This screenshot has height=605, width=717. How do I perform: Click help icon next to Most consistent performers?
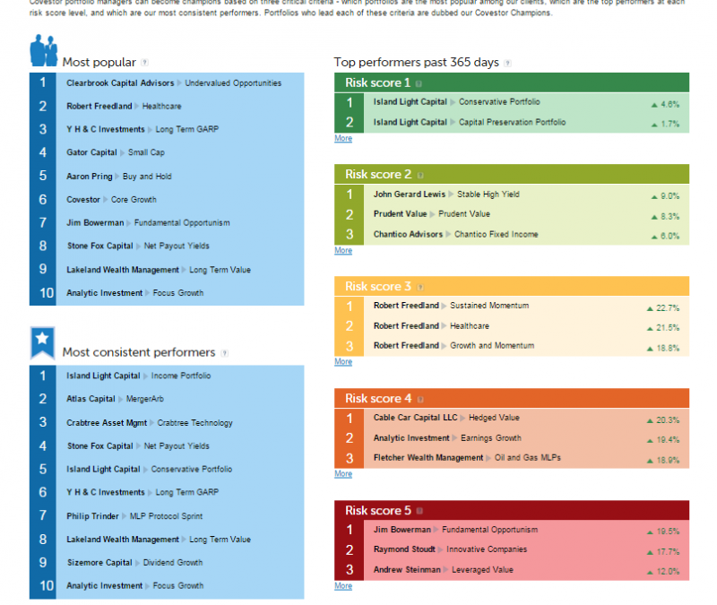(224, 353)
